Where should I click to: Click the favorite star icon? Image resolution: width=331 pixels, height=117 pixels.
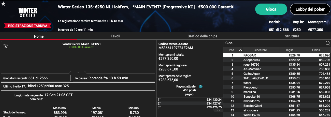[3, 3]
